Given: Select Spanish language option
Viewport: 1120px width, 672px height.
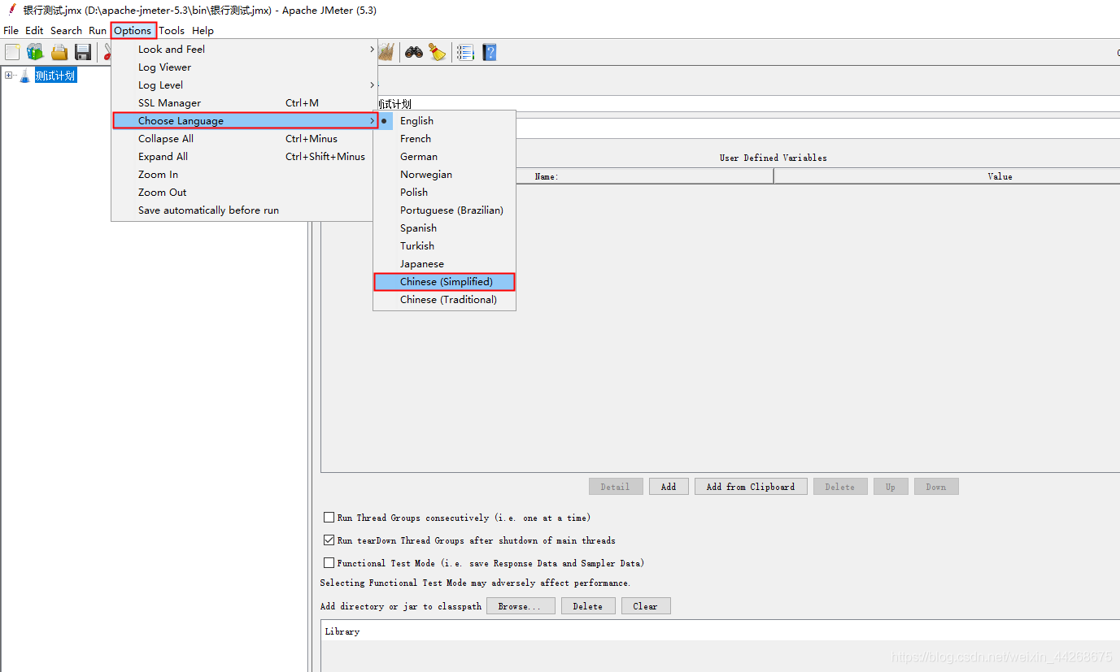Looking at the screenshot, I should [x=444, y=228].
